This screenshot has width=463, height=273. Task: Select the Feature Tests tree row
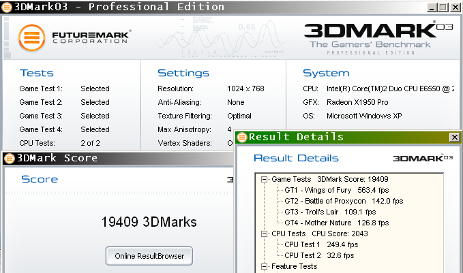click(294, 266)
